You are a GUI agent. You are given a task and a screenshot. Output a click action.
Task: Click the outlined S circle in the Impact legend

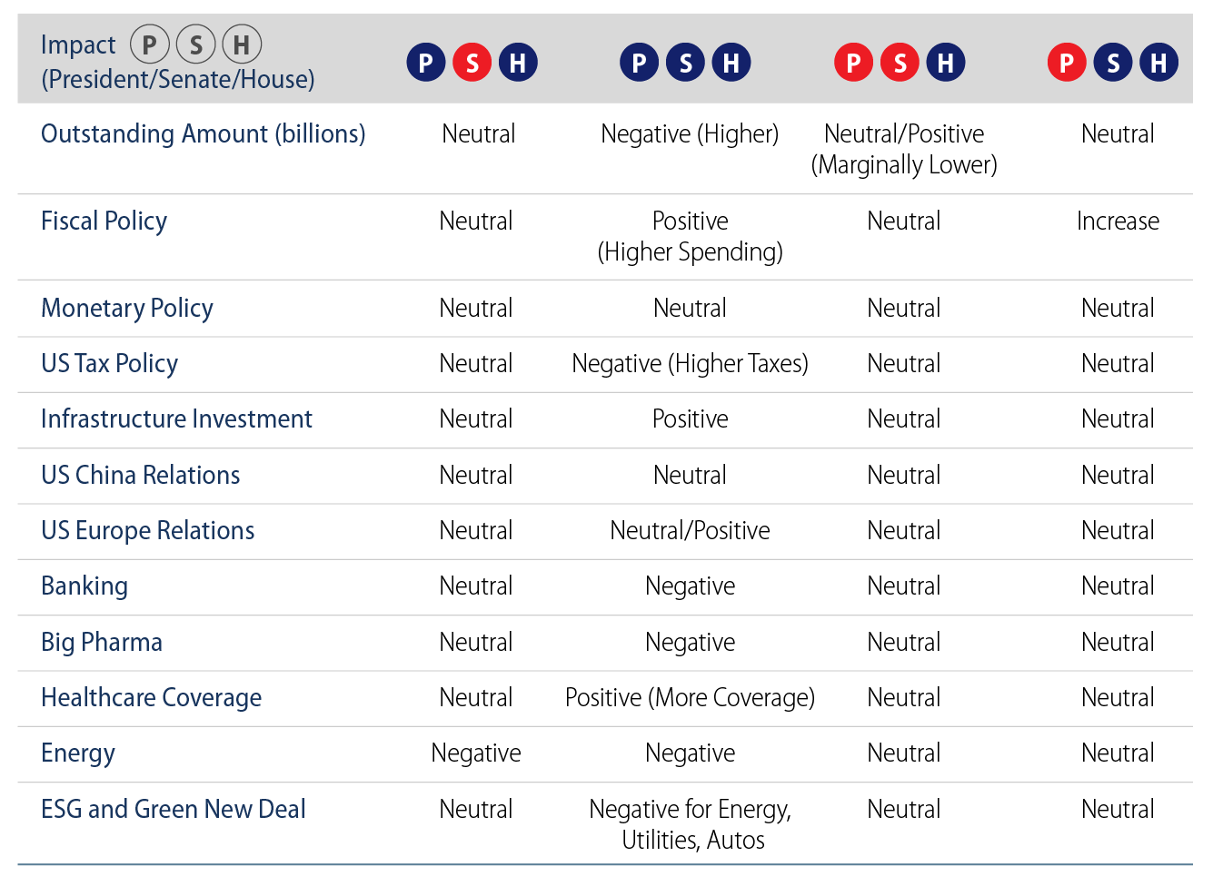click(x=196, y=44)
